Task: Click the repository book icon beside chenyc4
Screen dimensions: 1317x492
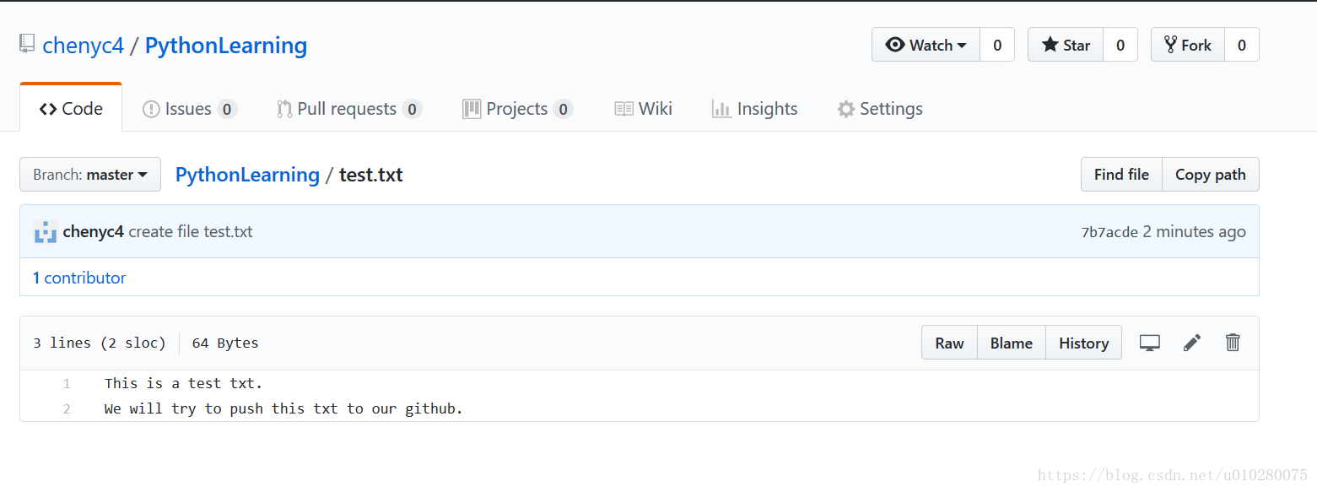Action: (28, 45)
